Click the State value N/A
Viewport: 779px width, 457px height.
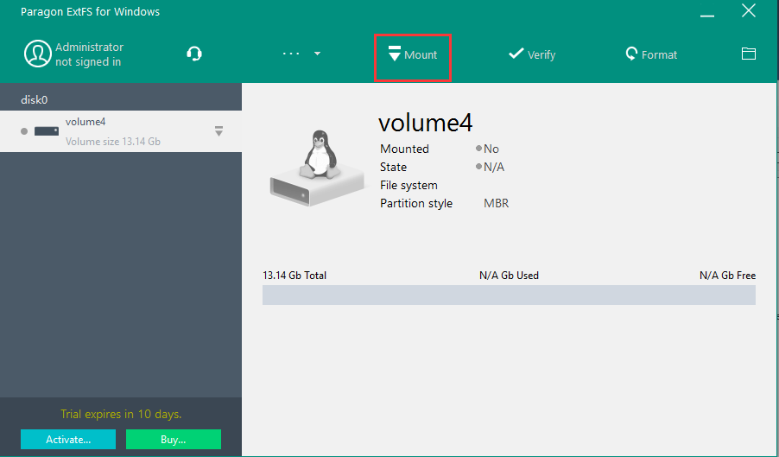pos(494,167)
